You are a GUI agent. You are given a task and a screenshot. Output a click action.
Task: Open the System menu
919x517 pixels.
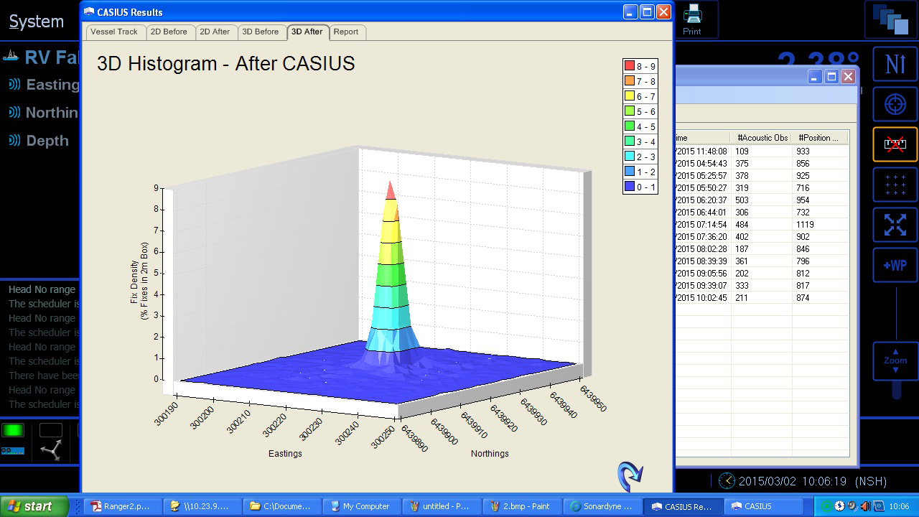36,22
